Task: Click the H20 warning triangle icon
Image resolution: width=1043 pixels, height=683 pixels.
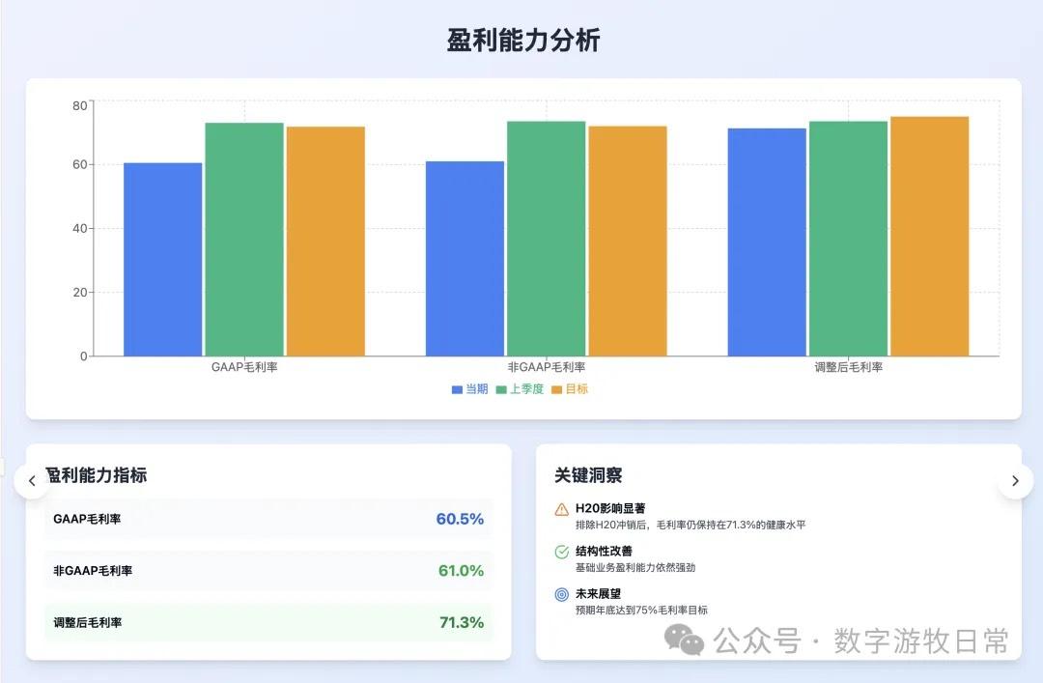Action: pos(562,509)
